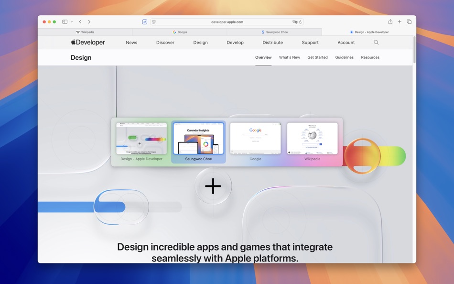Screen dimensions: 454x284
Task: Click the Translate icon in address bar
Action: tap(295, 22)
